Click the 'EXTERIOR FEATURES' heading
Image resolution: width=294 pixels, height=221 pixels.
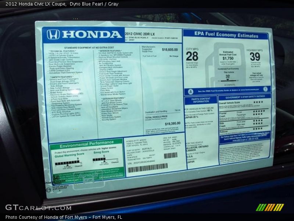click(113, 98)
